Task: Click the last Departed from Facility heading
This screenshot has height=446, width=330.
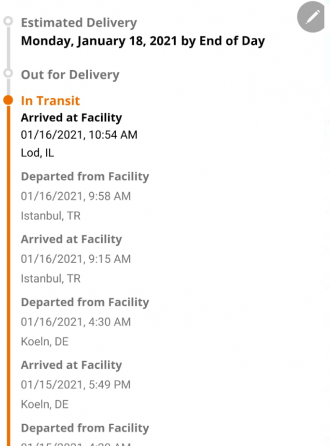Action: (x=85, y=428)
